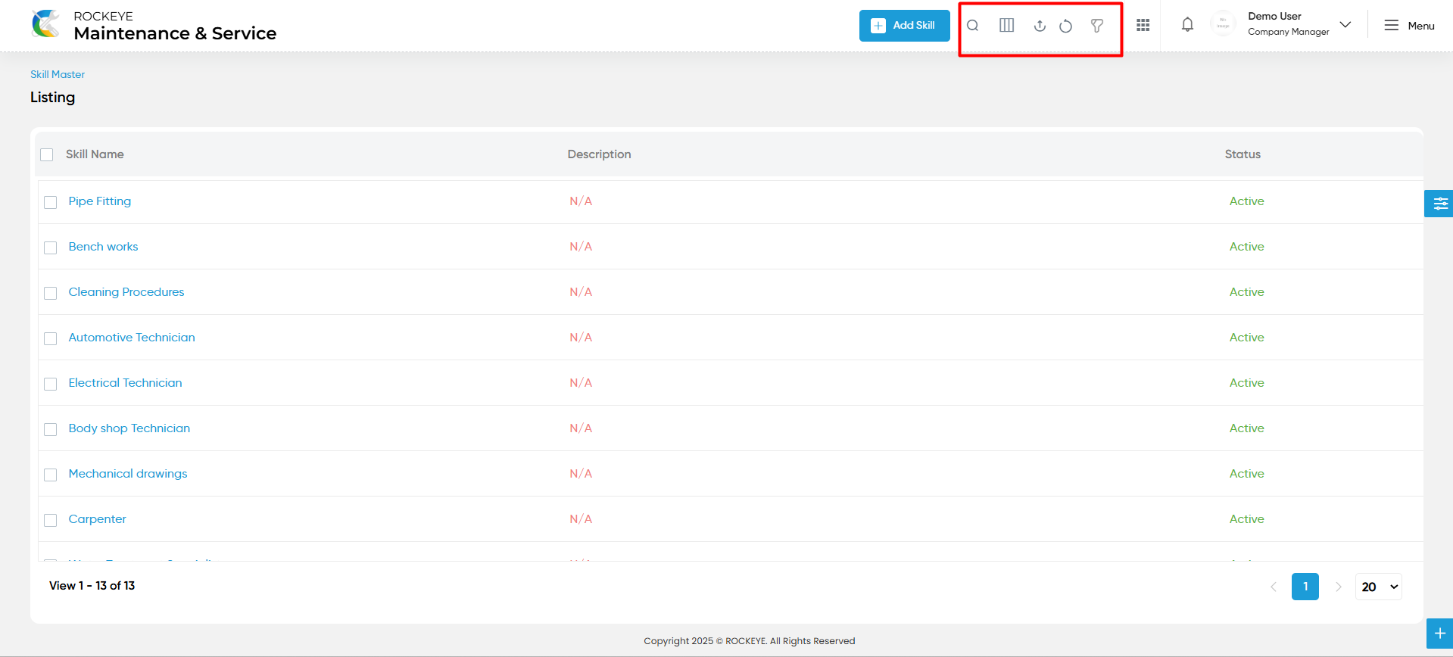Check the Electrical Technician row checkbox

pos(51,384)
